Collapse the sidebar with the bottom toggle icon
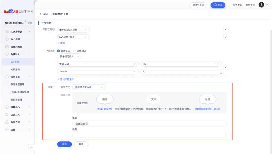 click(32, 147)
